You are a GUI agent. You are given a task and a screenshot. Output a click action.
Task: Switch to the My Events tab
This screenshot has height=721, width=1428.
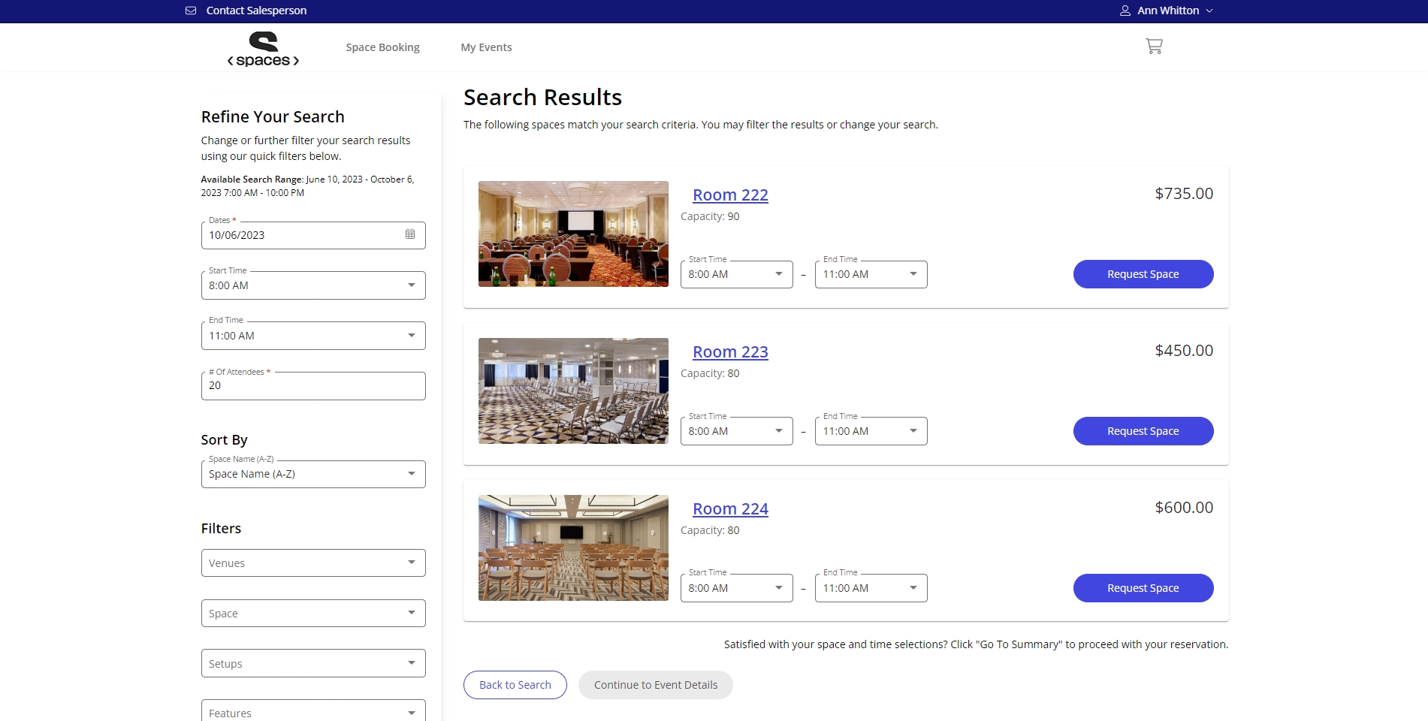tap(486, 47)
